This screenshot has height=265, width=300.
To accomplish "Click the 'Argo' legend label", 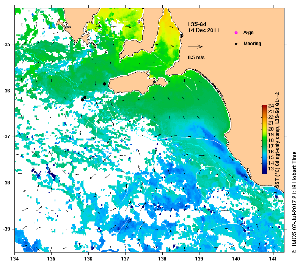I will point(248,33).
